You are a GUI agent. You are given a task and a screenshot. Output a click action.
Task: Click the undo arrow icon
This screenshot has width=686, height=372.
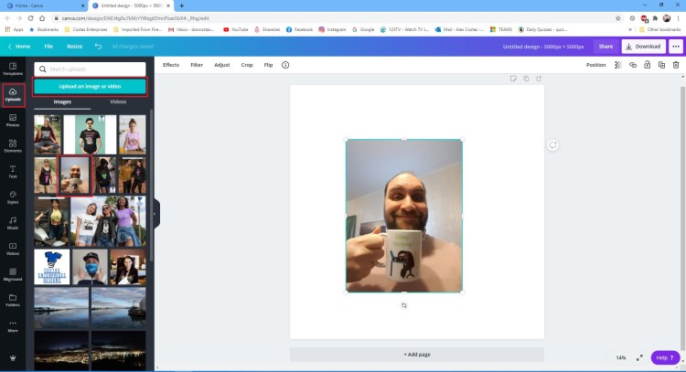click(x=98, y=46)
